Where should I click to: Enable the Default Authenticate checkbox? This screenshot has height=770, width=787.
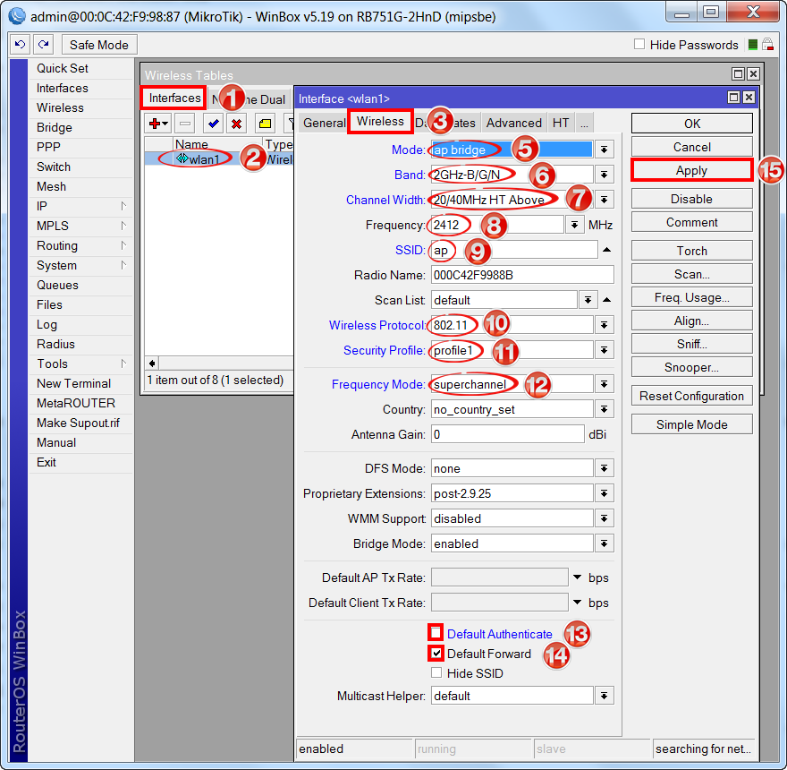436,633
